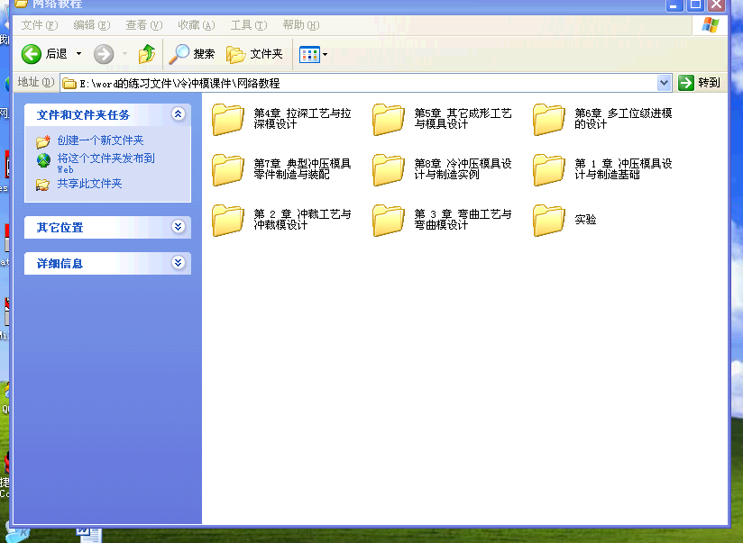Open the 收藏(A) menu
This screenshot has width=743, height=543.
pos(197,25)
